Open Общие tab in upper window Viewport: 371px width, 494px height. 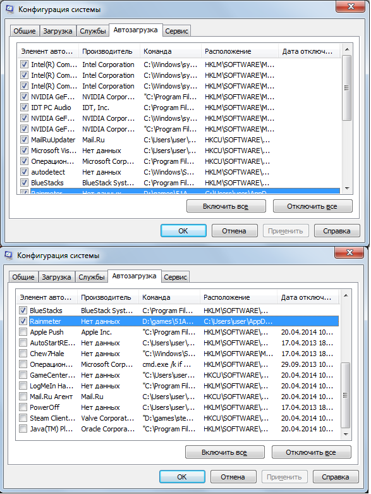coord(25,31)
